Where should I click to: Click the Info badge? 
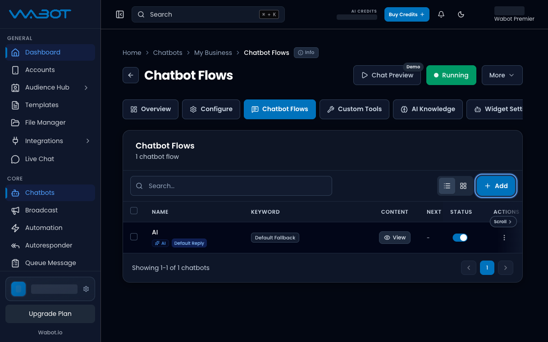pyautogui.click(x=306, y=53)
